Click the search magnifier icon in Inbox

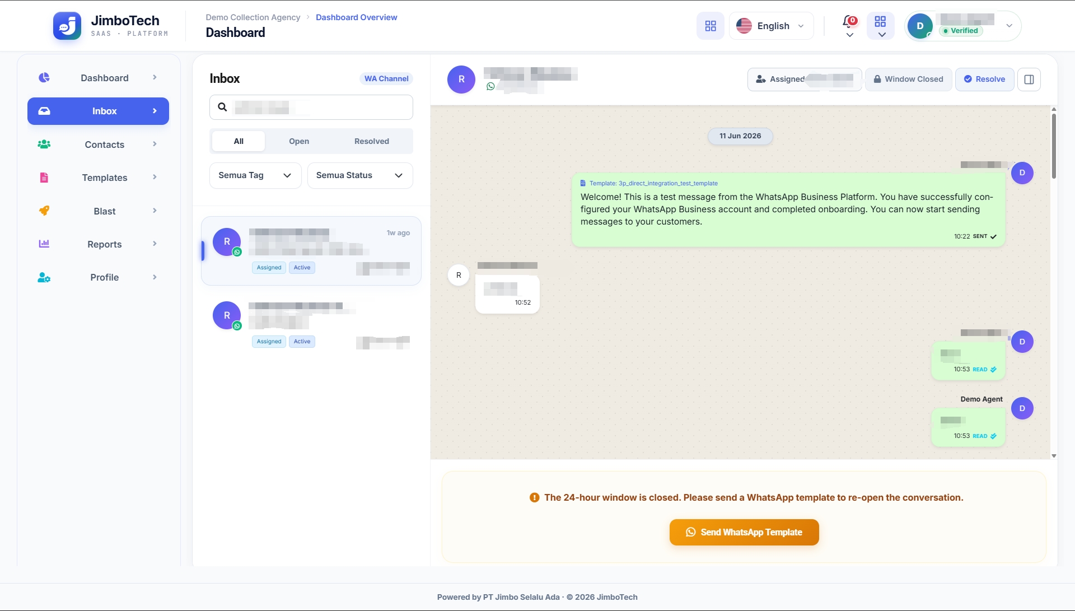(x=222, y=107)
